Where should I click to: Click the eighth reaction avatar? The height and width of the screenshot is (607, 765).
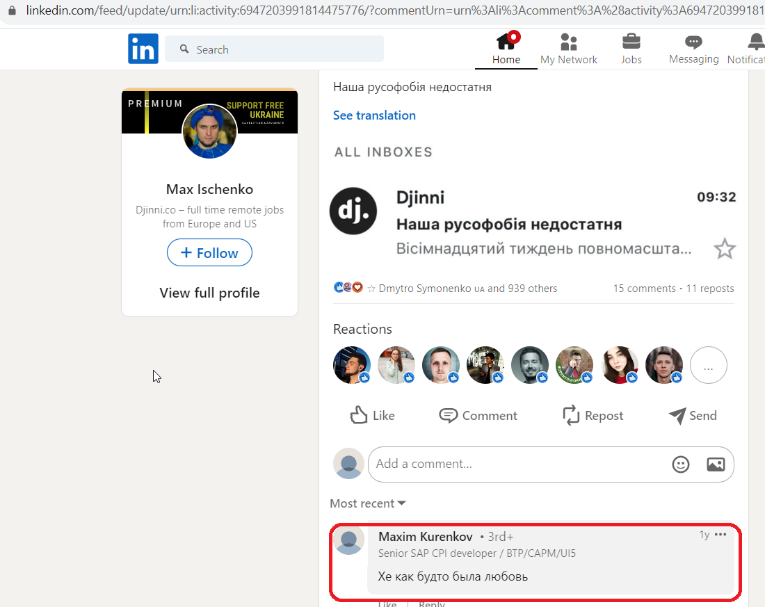(664, 365)
